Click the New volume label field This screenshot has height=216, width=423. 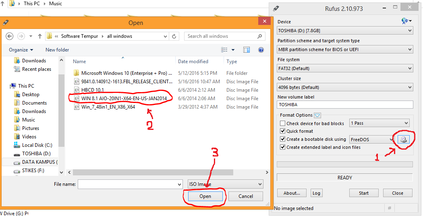(x=345, y=105)
